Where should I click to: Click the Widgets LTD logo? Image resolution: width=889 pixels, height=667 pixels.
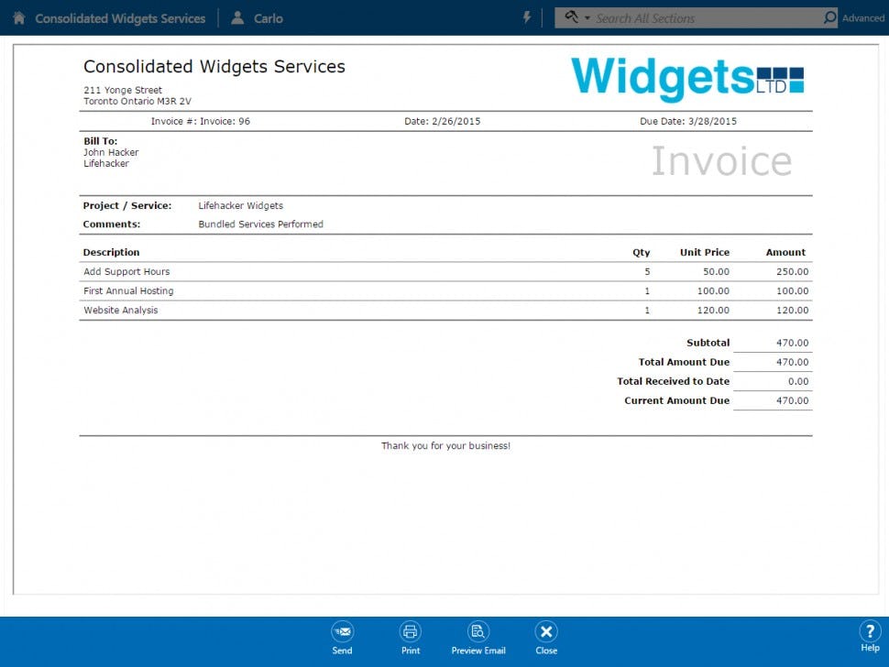click(687, 78)
